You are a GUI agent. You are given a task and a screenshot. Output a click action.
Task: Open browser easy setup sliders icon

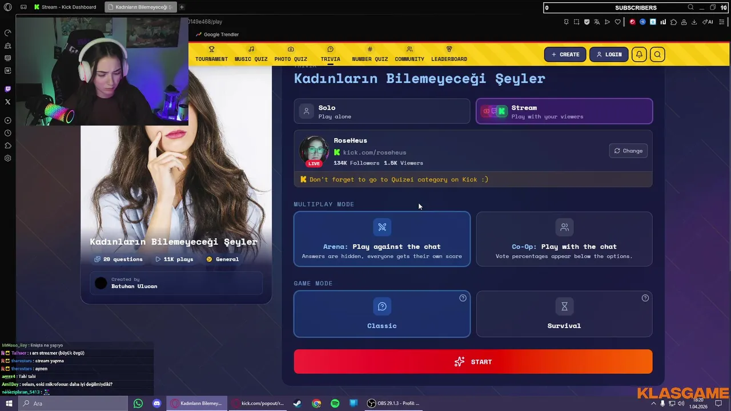point(721,22)
